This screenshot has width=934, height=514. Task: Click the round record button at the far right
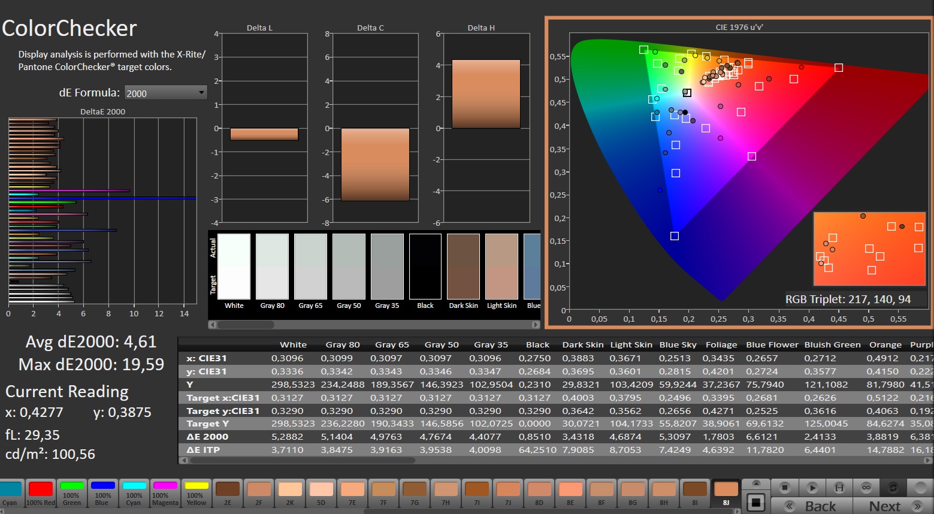pos(920,488)
